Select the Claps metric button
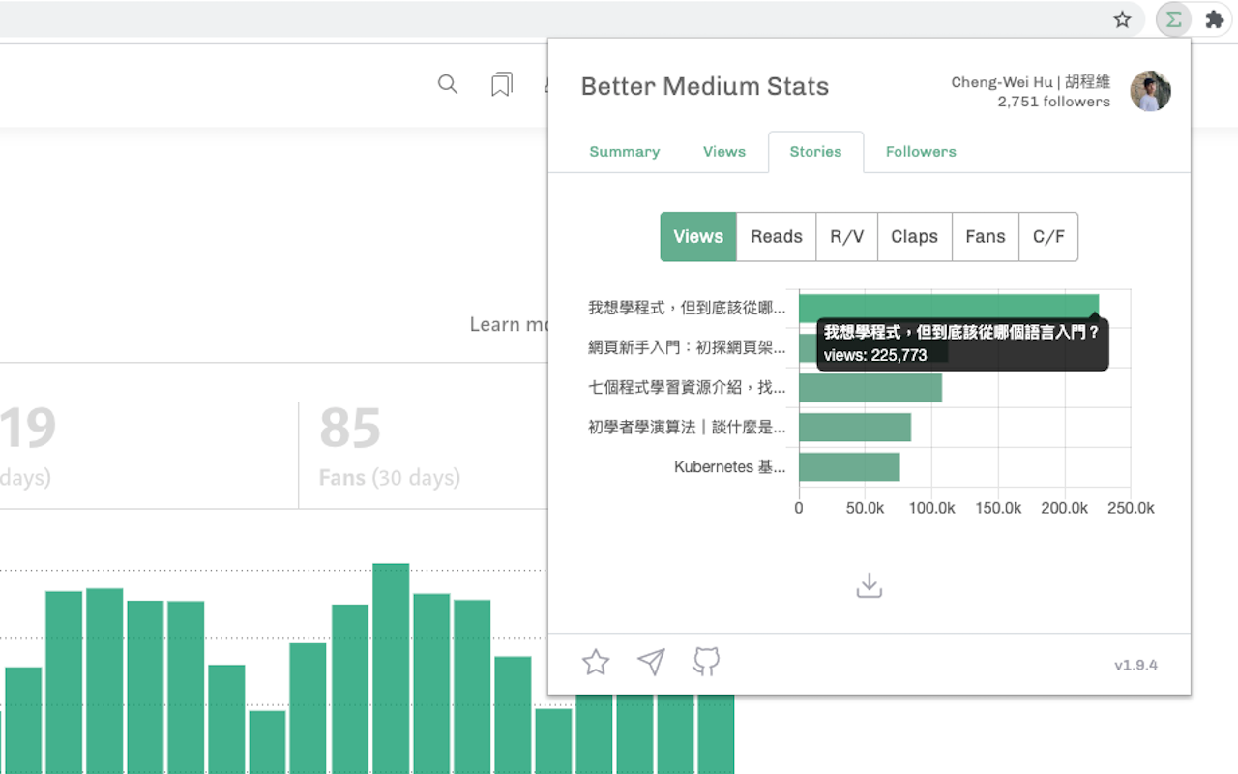This screenshot has width=1238, height=774. (915, 237)
